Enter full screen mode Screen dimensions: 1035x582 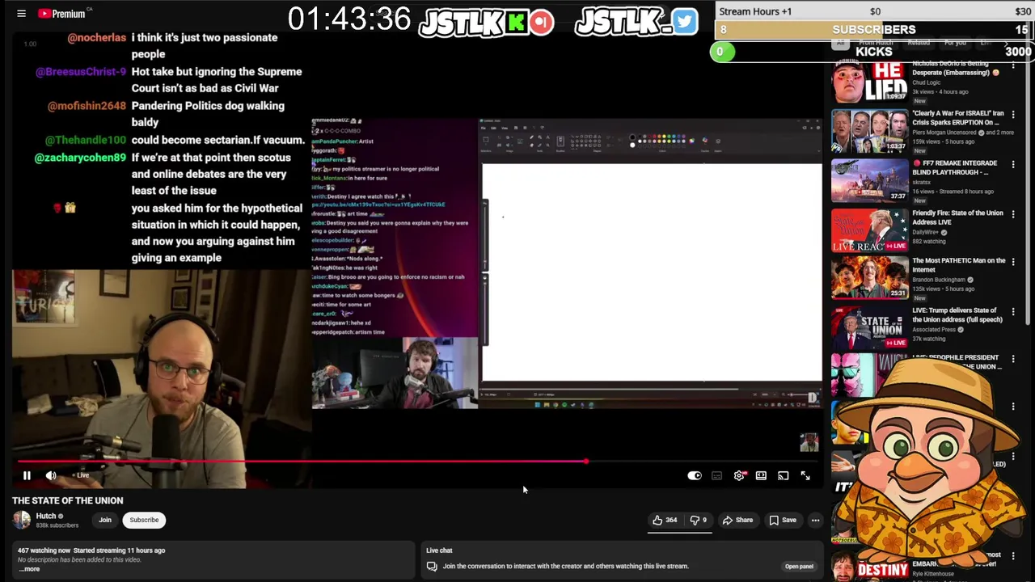(x=805, y=476)
